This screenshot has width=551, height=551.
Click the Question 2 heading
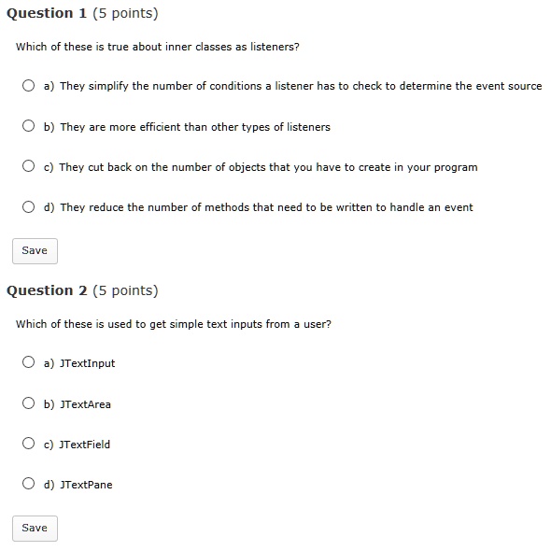[x=82, y=290]
